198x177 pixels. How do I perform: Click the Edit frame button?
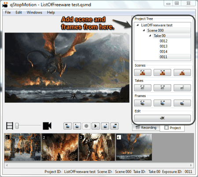pos(162,118)
